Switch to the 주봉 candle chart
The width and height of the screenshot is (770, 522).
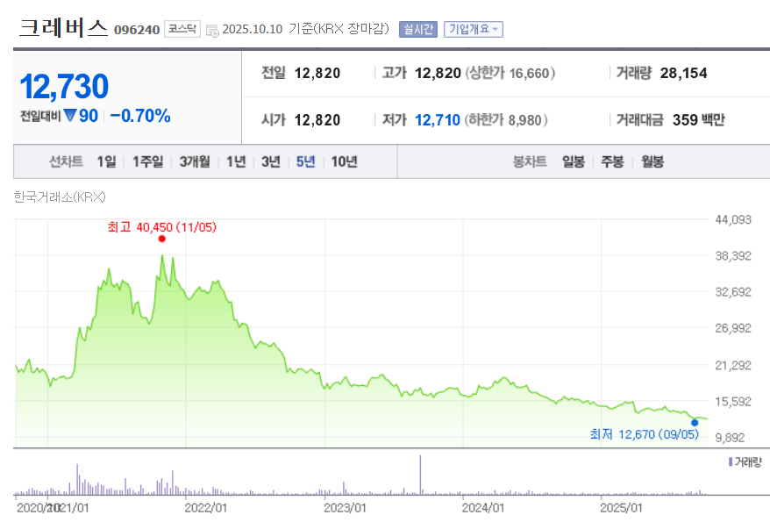pyautogui.click(x=612, y=161)
